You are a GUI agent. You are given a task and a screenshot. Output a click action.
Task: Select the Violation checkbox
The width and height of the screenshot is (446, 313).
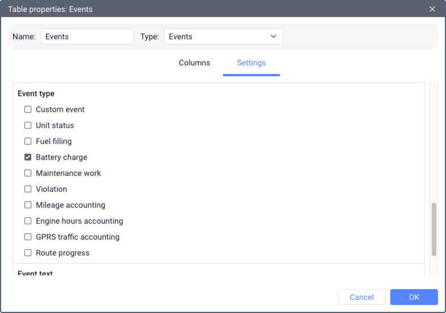pyautogui.click(x=28, y=189)
